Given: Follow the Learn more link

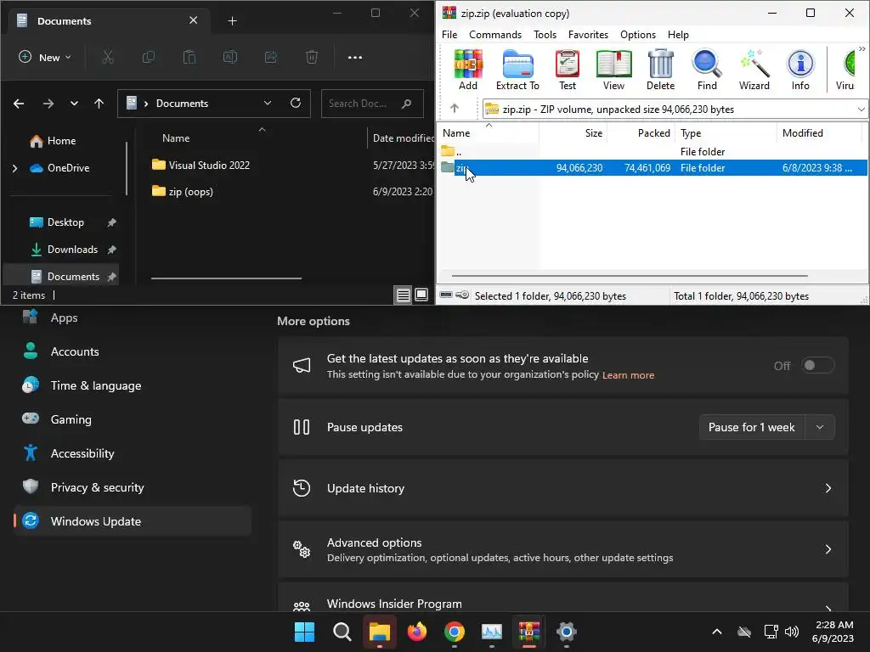Looking at the screenshot, I should pos(628,375).
